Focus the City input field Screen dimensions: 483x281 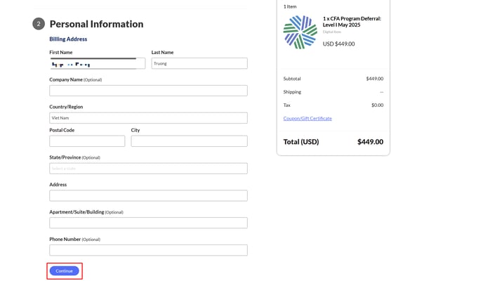[x=189, y=141]
